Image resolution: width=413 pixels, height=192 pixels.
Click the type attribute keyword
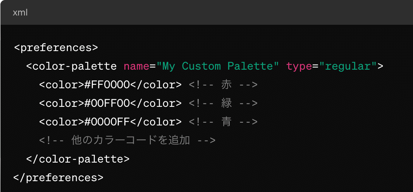click(x=299, y=67)
